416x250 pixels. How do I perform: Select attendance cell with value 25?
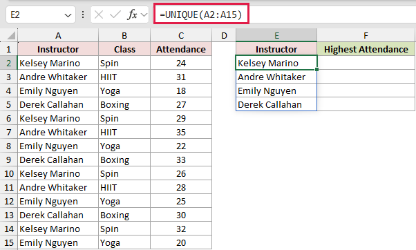181,201
